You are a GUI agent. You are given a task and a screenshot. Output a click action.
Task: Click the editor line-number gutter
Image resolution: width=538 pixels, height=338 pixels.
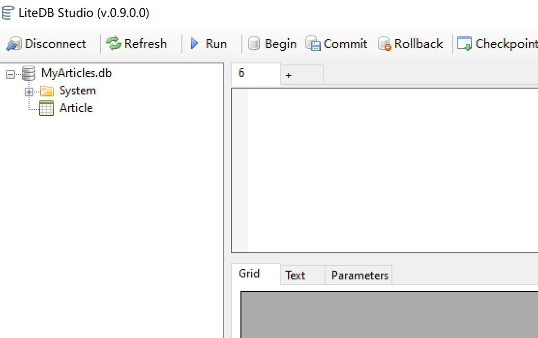click(x=240, y=170)
